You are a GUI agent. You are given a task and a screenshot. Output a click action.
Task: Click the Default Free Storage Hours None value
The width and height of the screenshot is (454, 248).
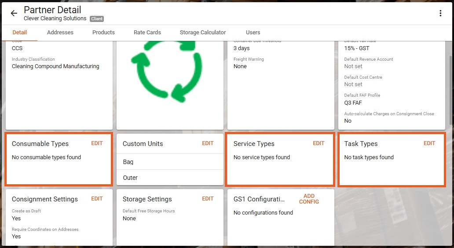tap(129, 219)
